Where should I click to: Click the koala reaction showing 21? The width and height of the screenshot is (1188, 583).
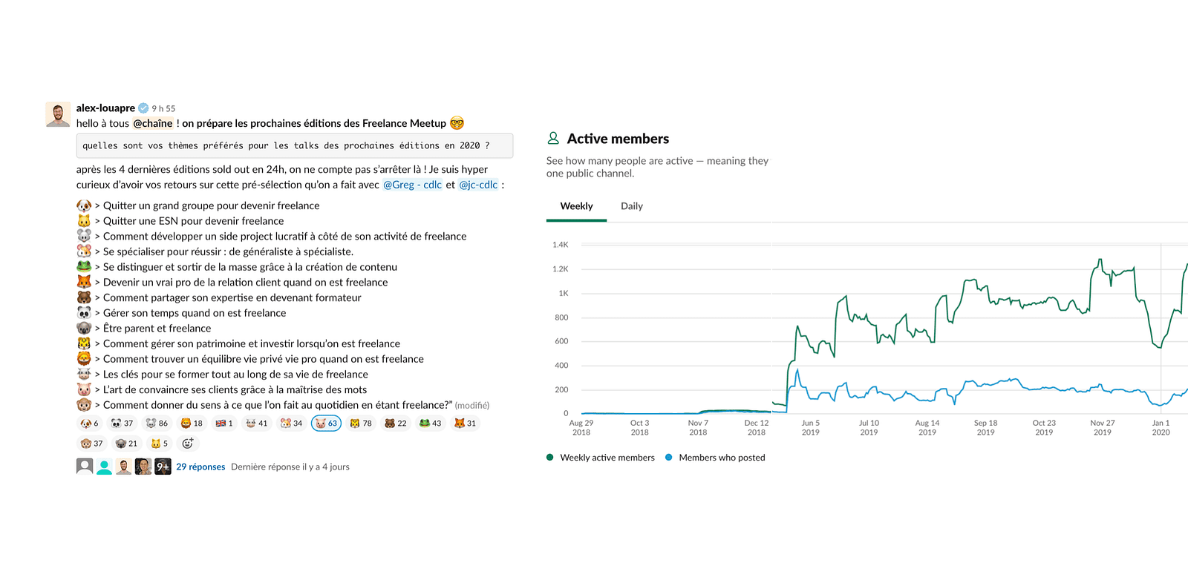(x=126, y=444)
